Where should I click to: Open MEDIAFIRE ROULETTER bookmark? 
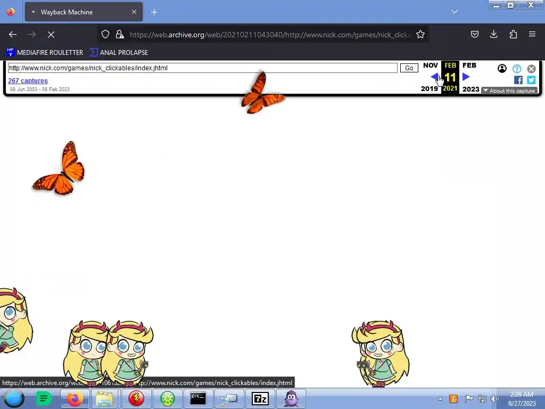click(45, 53)
